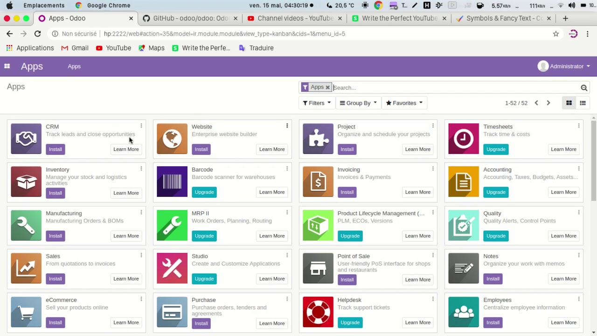Click the Barcode app icon
This screenshot has height=336, width=597.
point(172,182)
